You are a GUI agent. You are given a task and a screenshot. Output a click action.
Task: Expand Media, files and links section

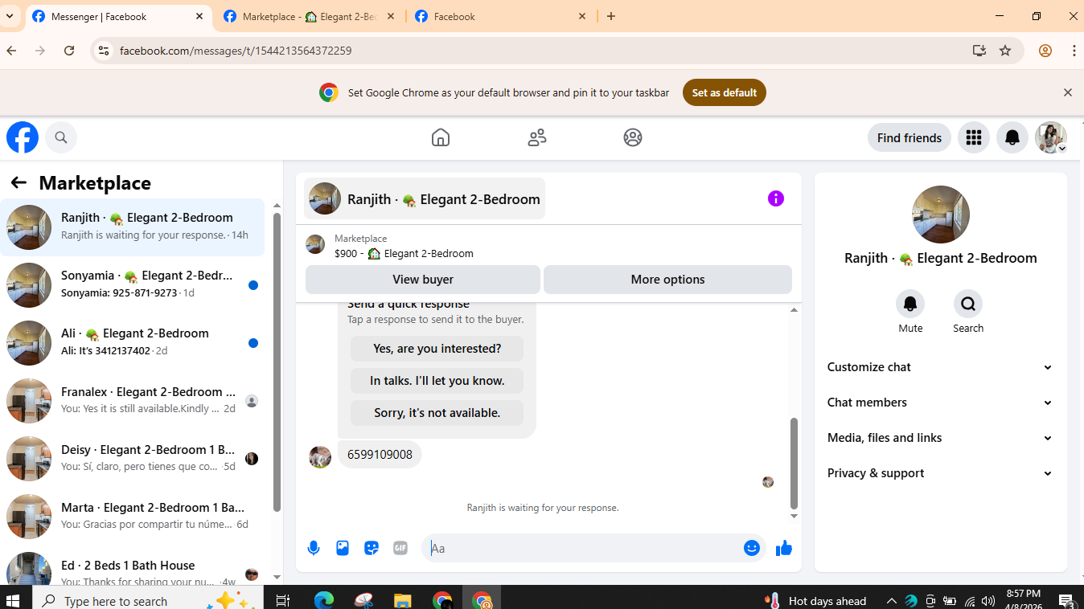click(x=940, y=438)
